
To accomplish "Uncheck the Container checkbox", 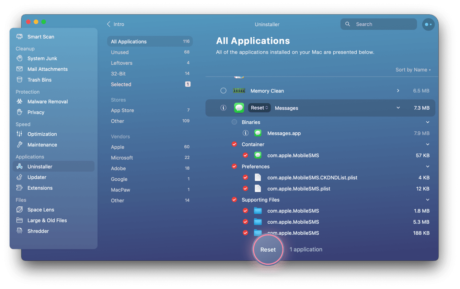I will (x=234, y=144).
